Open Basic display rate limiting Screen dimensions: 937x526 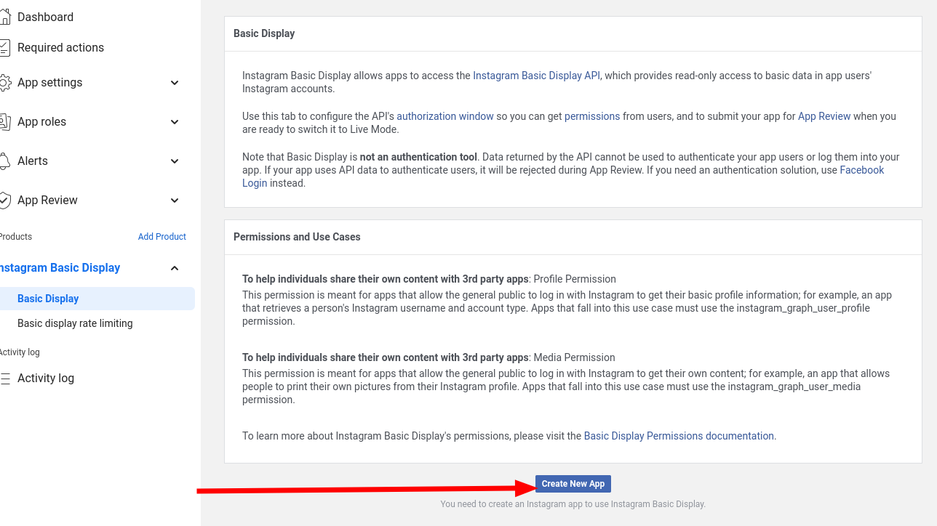(75, 323)
